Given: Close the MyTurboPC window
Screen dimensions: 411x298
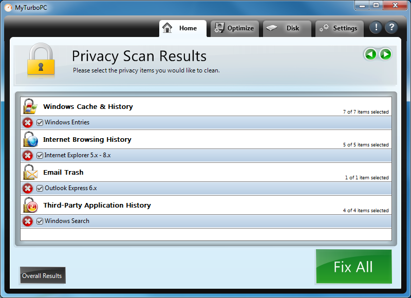Looking at the screenshot, I should pyautogui.click(x=395, y=6).
